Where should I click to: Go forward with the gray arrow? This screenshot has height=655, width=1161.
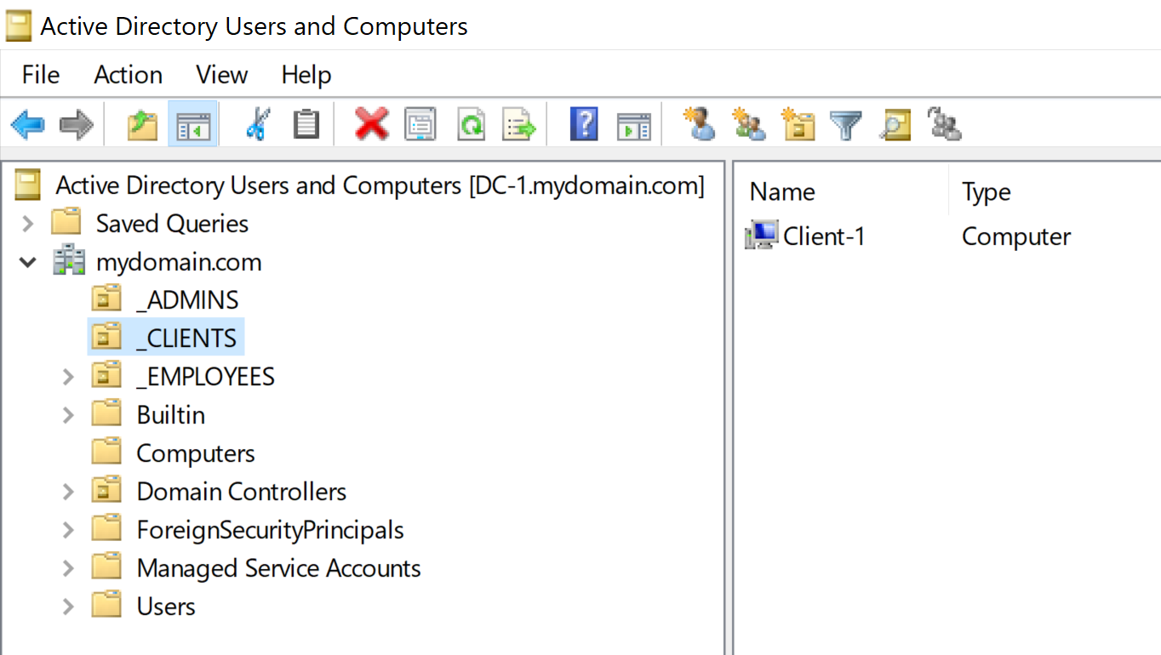76,126
